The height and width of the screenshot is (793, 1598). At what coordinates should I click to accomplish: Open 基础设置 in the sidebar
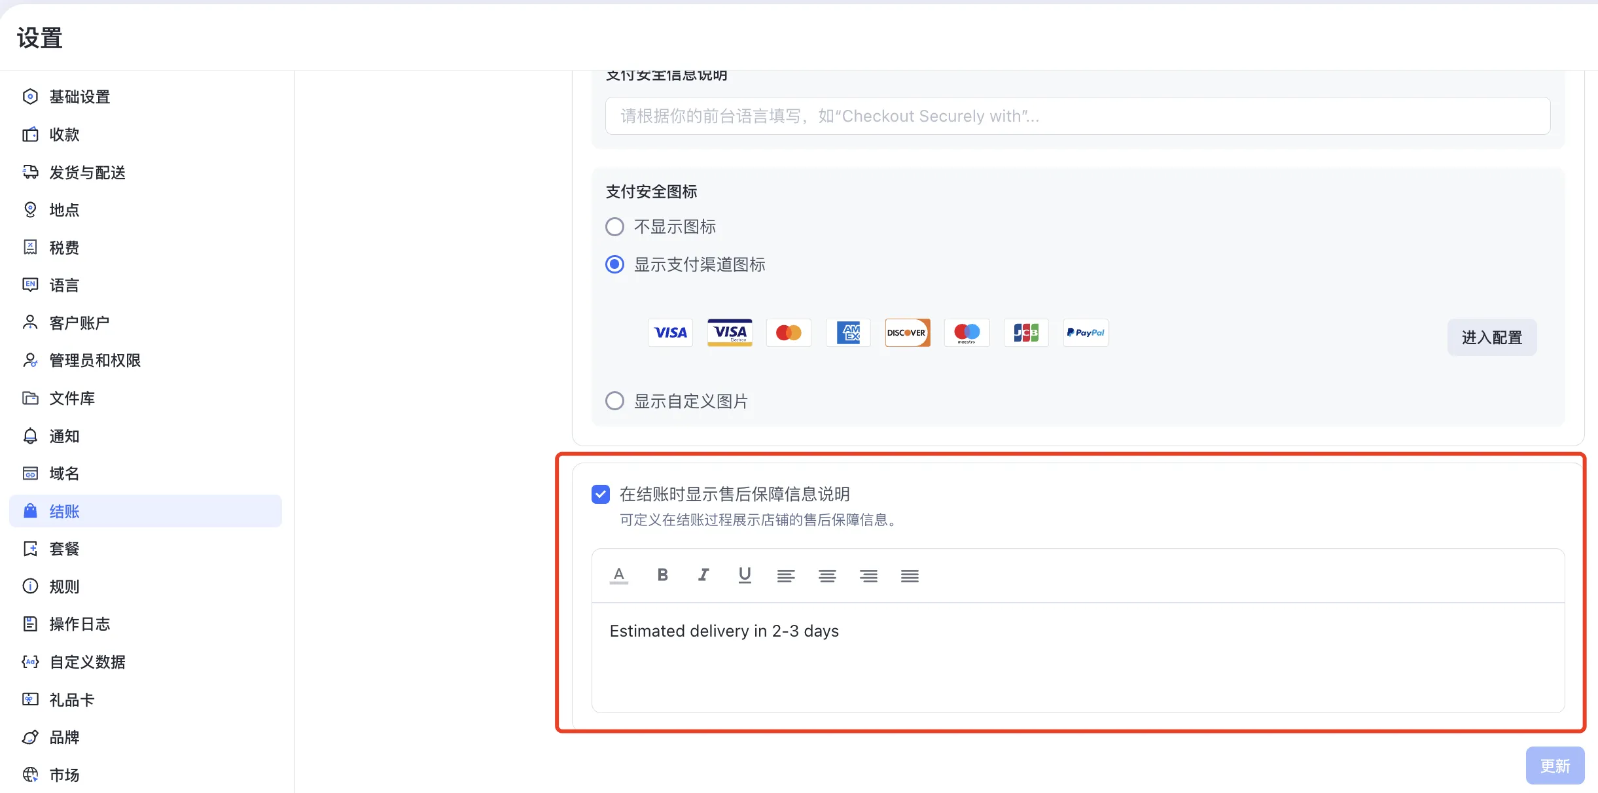pyautogui.click(x=80, y=97)
